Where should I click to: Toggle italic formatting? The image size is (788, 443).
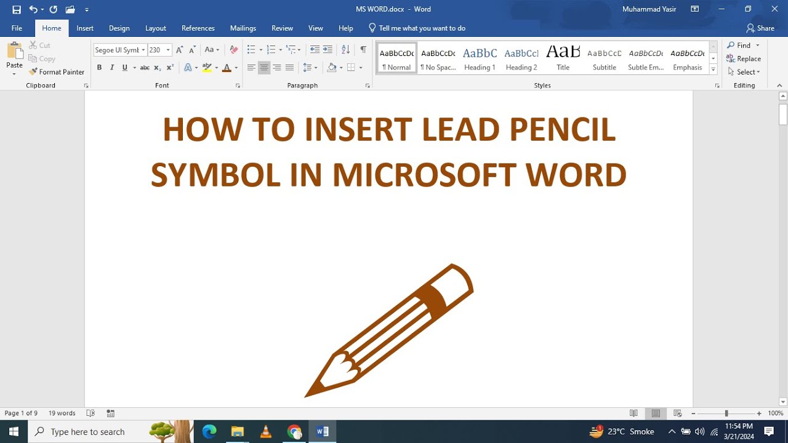pyautogui.click(x=112, y=68)
